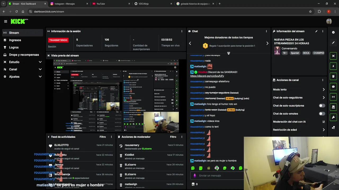Click the BOCA tag

[306, 53]
